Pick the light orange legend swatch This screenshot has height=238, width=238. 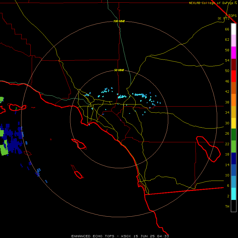click(234, 100)
